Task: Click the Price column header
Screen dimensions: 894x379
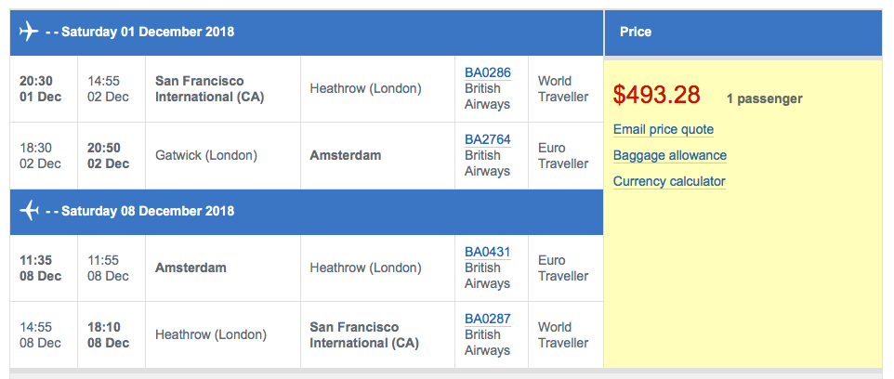Action: (x=636, y=32)
